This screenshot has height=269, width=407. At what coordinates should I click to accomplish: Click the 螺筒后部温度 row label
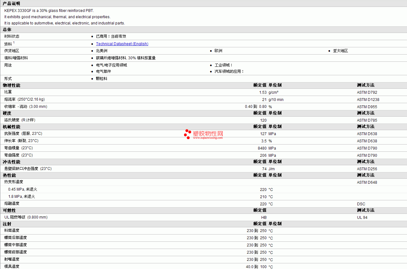[15, 238]
